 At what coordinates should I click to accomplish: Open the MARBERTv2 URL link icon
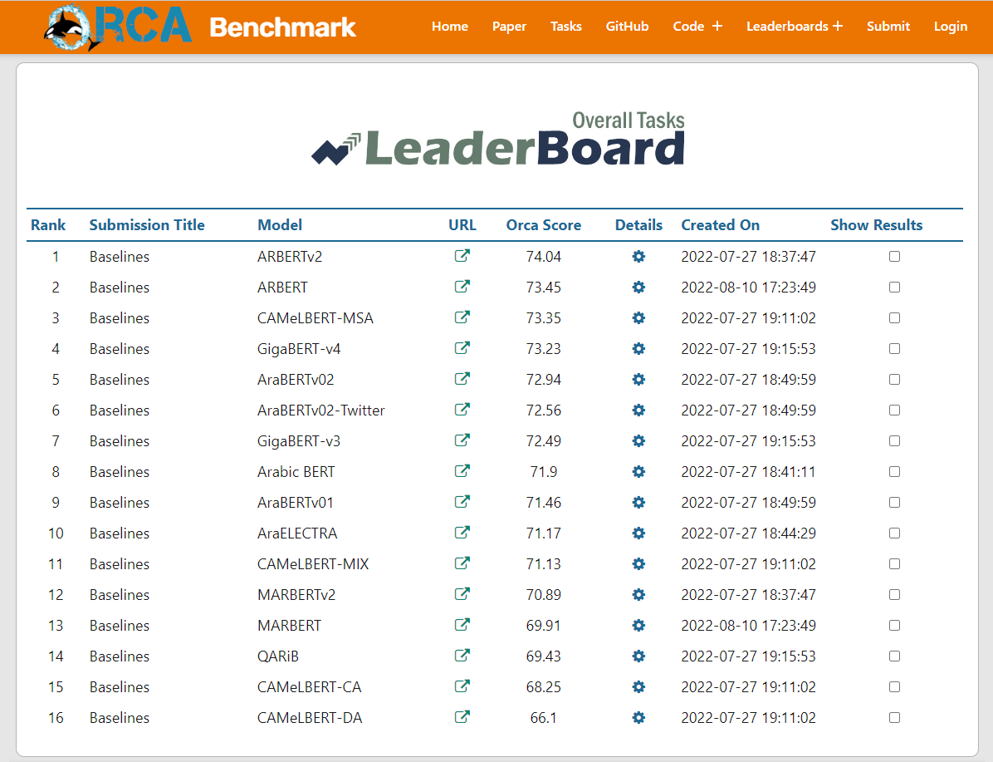coord(462,594)
